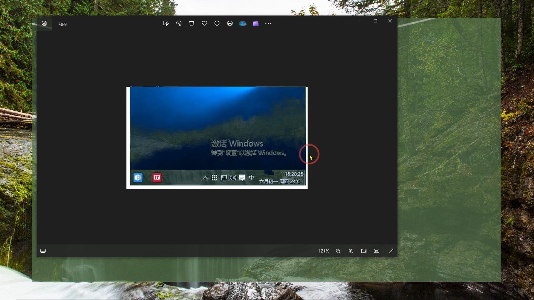Click the displayed photo of the Windows desktop
This screenshot has width=534, height=300.
(x=217, y=138)
